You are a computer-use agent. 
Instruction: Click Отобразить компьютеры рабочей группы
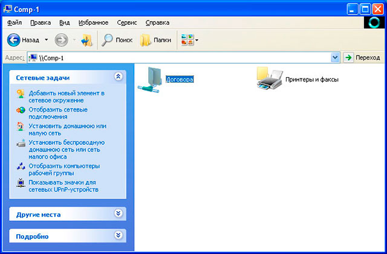pyautogui.click(x=64, y=170)
